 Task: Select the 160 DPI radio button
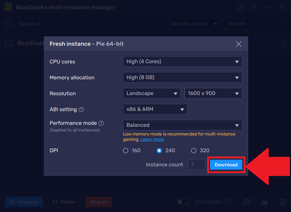[126, 151]
